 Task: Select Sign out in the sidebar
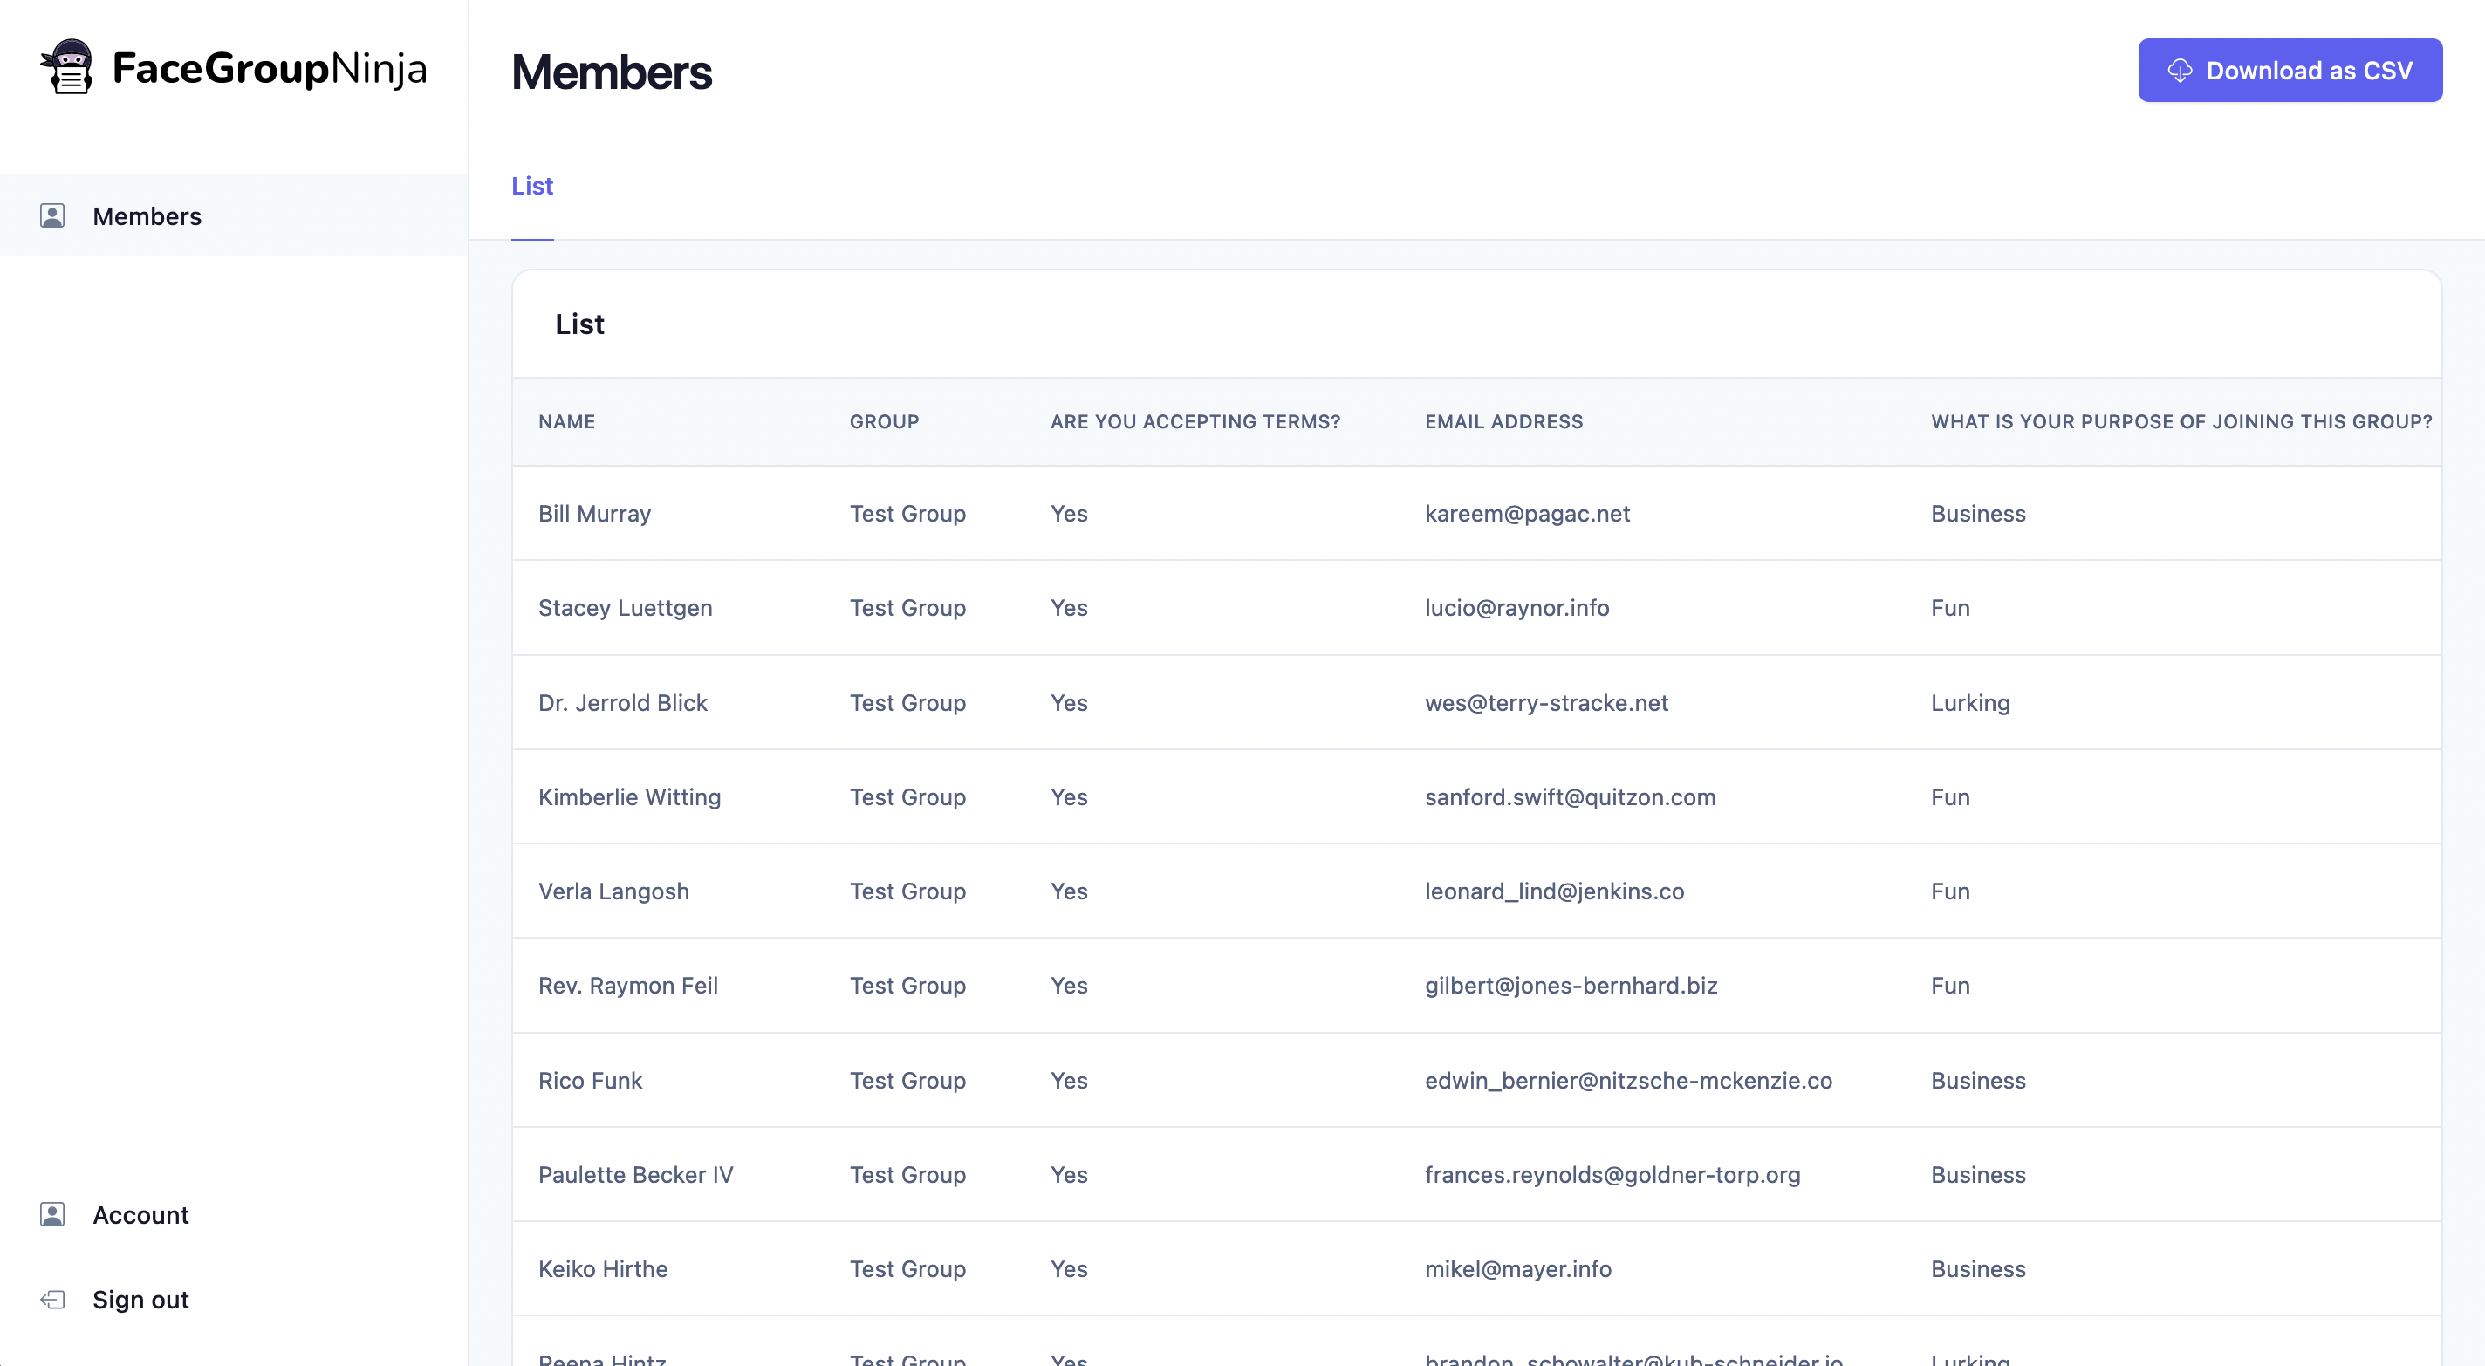coord(140,1300)
